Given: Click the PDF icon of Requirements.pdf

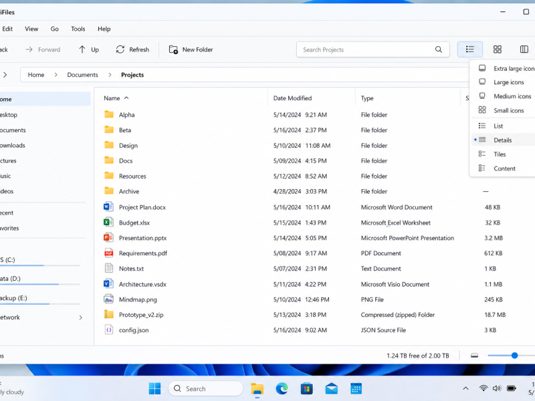Looking at the screenshot, I should [108, 253].
